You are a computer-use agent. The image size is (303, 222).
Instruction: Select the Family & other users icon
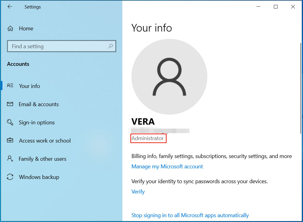click(10, 159)
